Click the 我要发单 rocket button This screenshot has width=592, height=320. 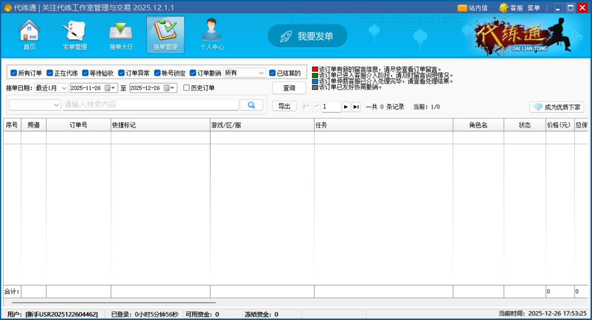point(307,36)
